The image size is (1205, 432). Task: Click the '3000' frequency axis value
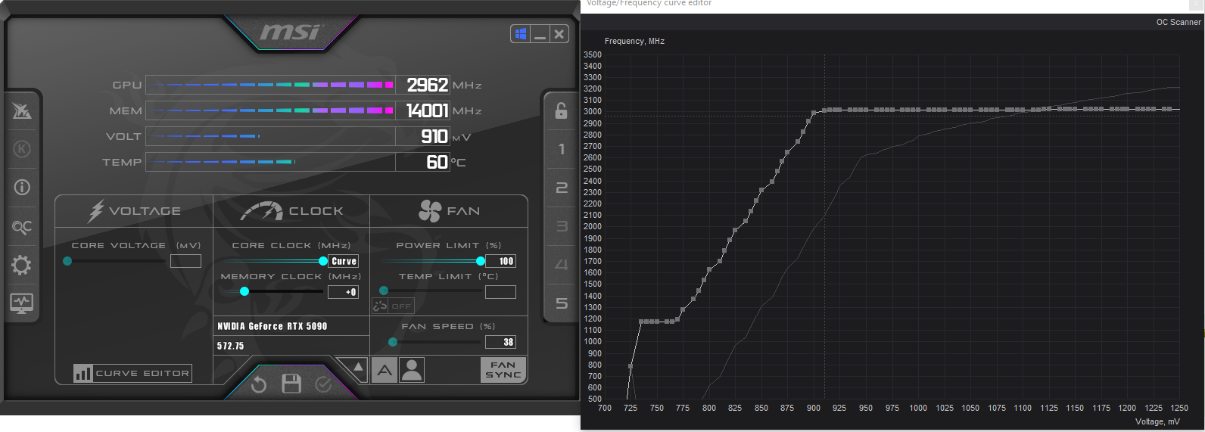(593, 112)
